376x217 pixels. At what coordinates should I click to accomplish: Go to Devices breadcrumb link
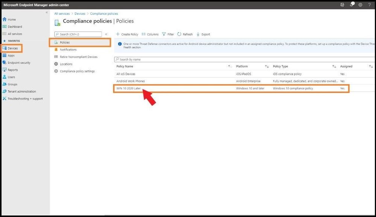pos(80,13)
